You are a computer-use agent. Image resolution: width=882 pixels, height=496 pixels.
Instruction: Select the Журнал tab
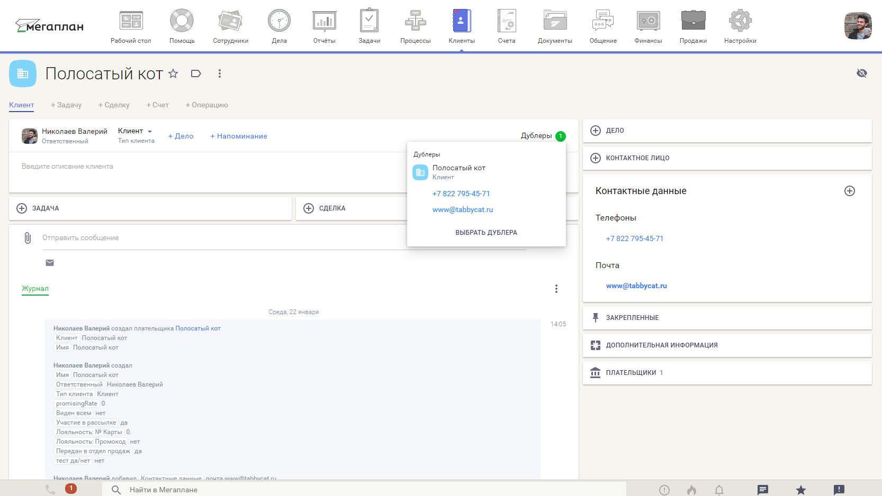(35, 288)
